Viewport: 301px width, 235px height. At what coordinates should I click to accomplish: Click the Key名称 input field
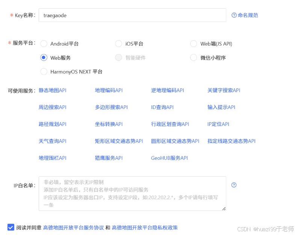[132, 15]
